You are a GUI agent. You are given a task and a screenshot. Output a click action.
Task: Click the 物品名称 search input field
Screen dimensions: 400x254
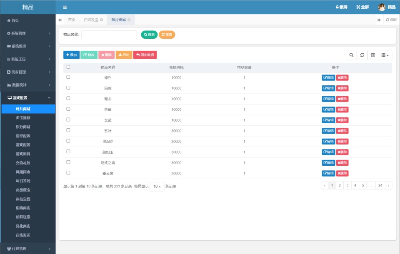(x=109, y=35)
